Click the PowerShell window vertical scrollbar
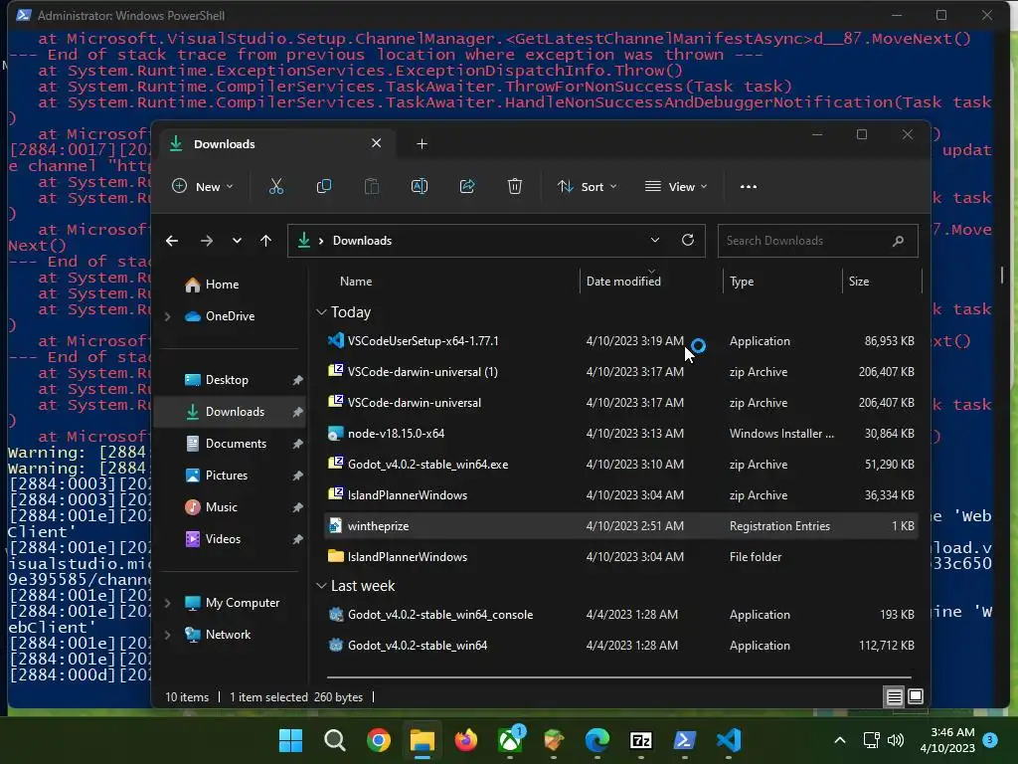Screen dimensions: 1018x764 pos(1002,275)
